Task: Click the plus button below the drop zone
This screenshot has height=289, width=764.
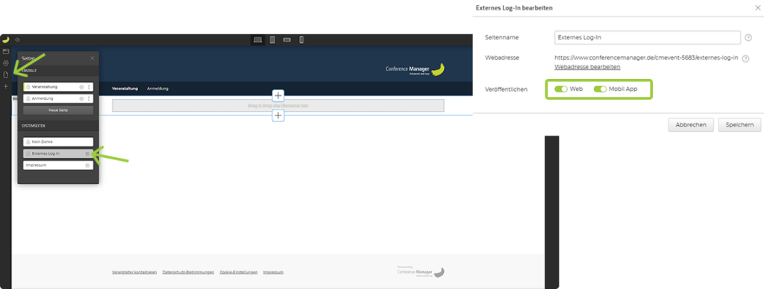Action: [278, 115]
